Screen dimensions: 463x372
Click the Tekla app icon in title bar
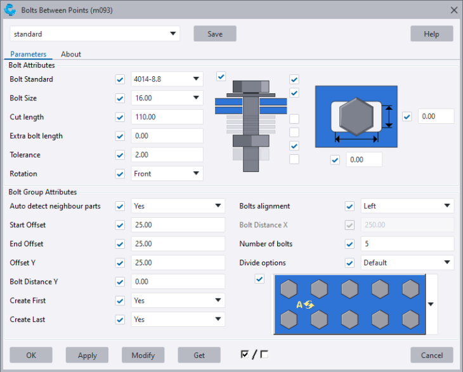point(10,10)
